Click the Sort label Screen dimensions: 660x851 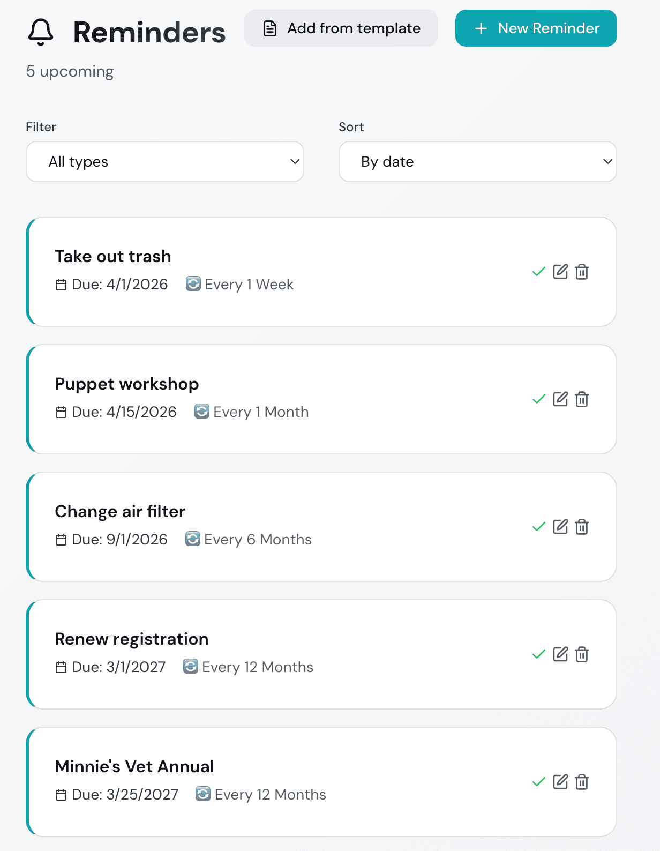(351, 127)
